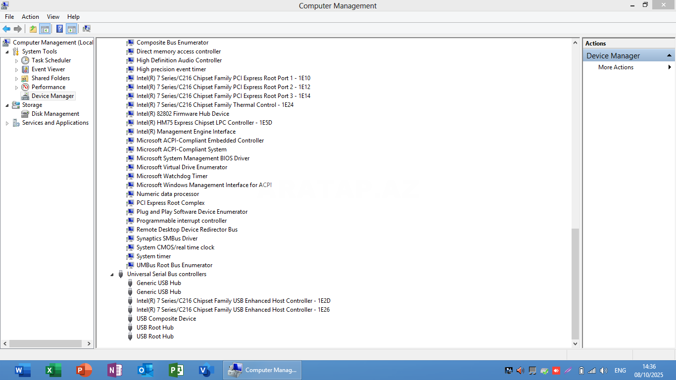Select Disk Management in the console tree
Image resolution: width=676 pixels, height=380 pixels.
click(55, 114)
